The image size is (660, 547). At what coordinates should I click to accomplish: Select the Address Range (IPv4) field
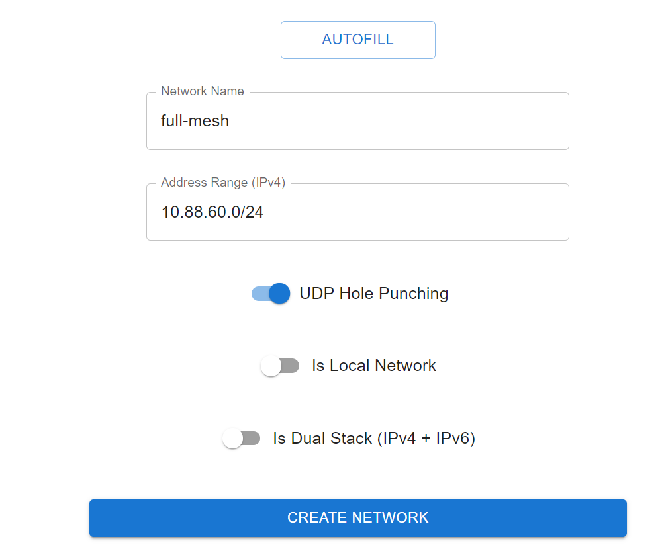click(357, 212)
